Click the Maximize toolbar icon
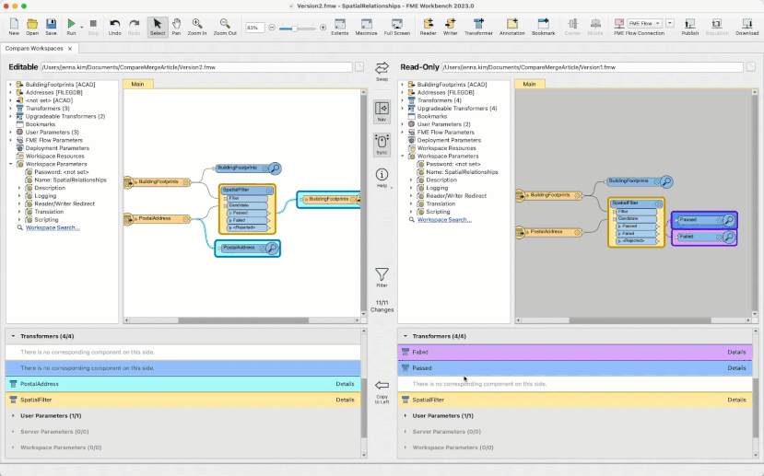This screenshot has width=764, height=476. click(x=366, y=27)
